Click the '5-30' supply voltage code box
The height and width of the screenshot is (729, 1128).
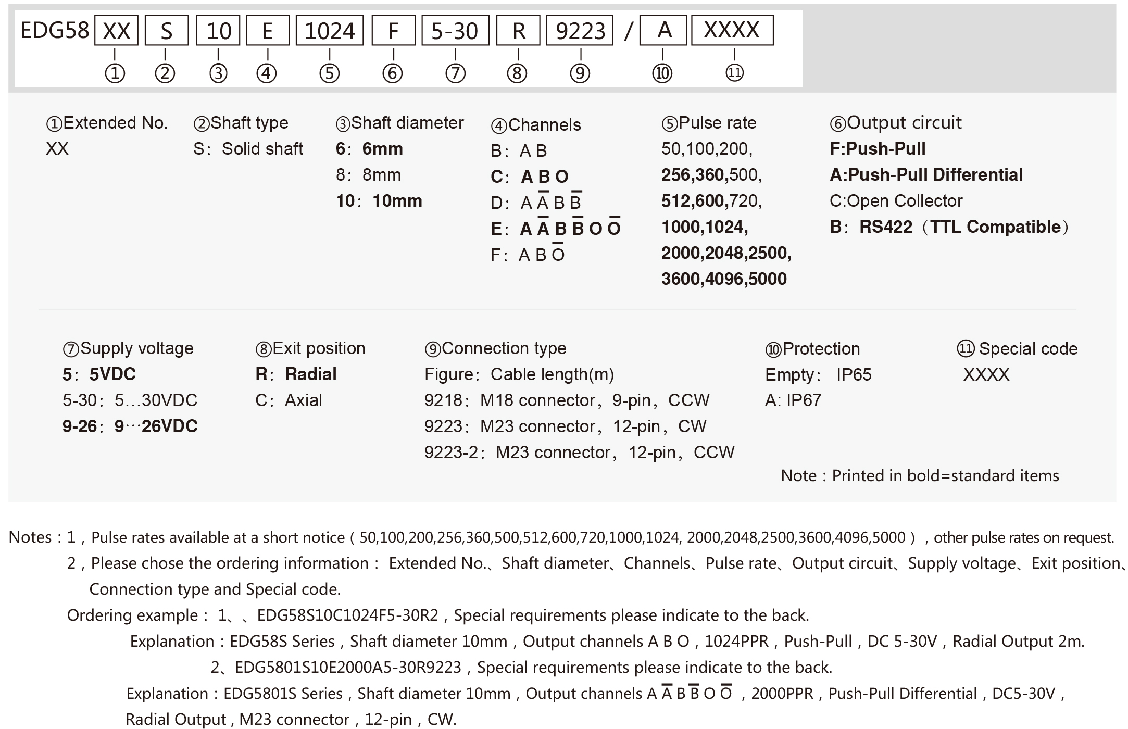tap(455, 31)
